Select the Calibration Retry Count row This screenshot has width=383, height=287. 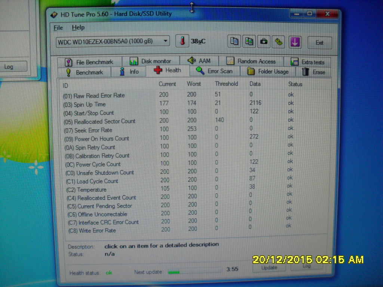178,155
